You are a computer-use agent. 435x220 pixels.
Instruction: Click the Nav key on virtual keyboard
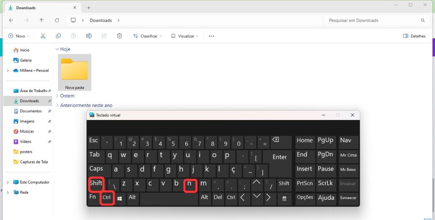(348, 142)
